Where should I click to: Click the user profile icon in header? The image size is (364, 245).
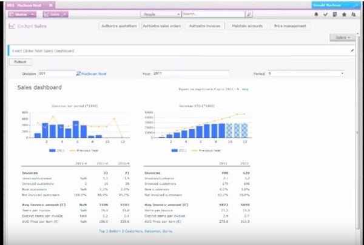[353, 13]
